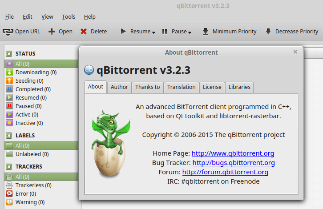Screen dimensions: 323x209
Task: Open the View menu
Action: [47, 17]
